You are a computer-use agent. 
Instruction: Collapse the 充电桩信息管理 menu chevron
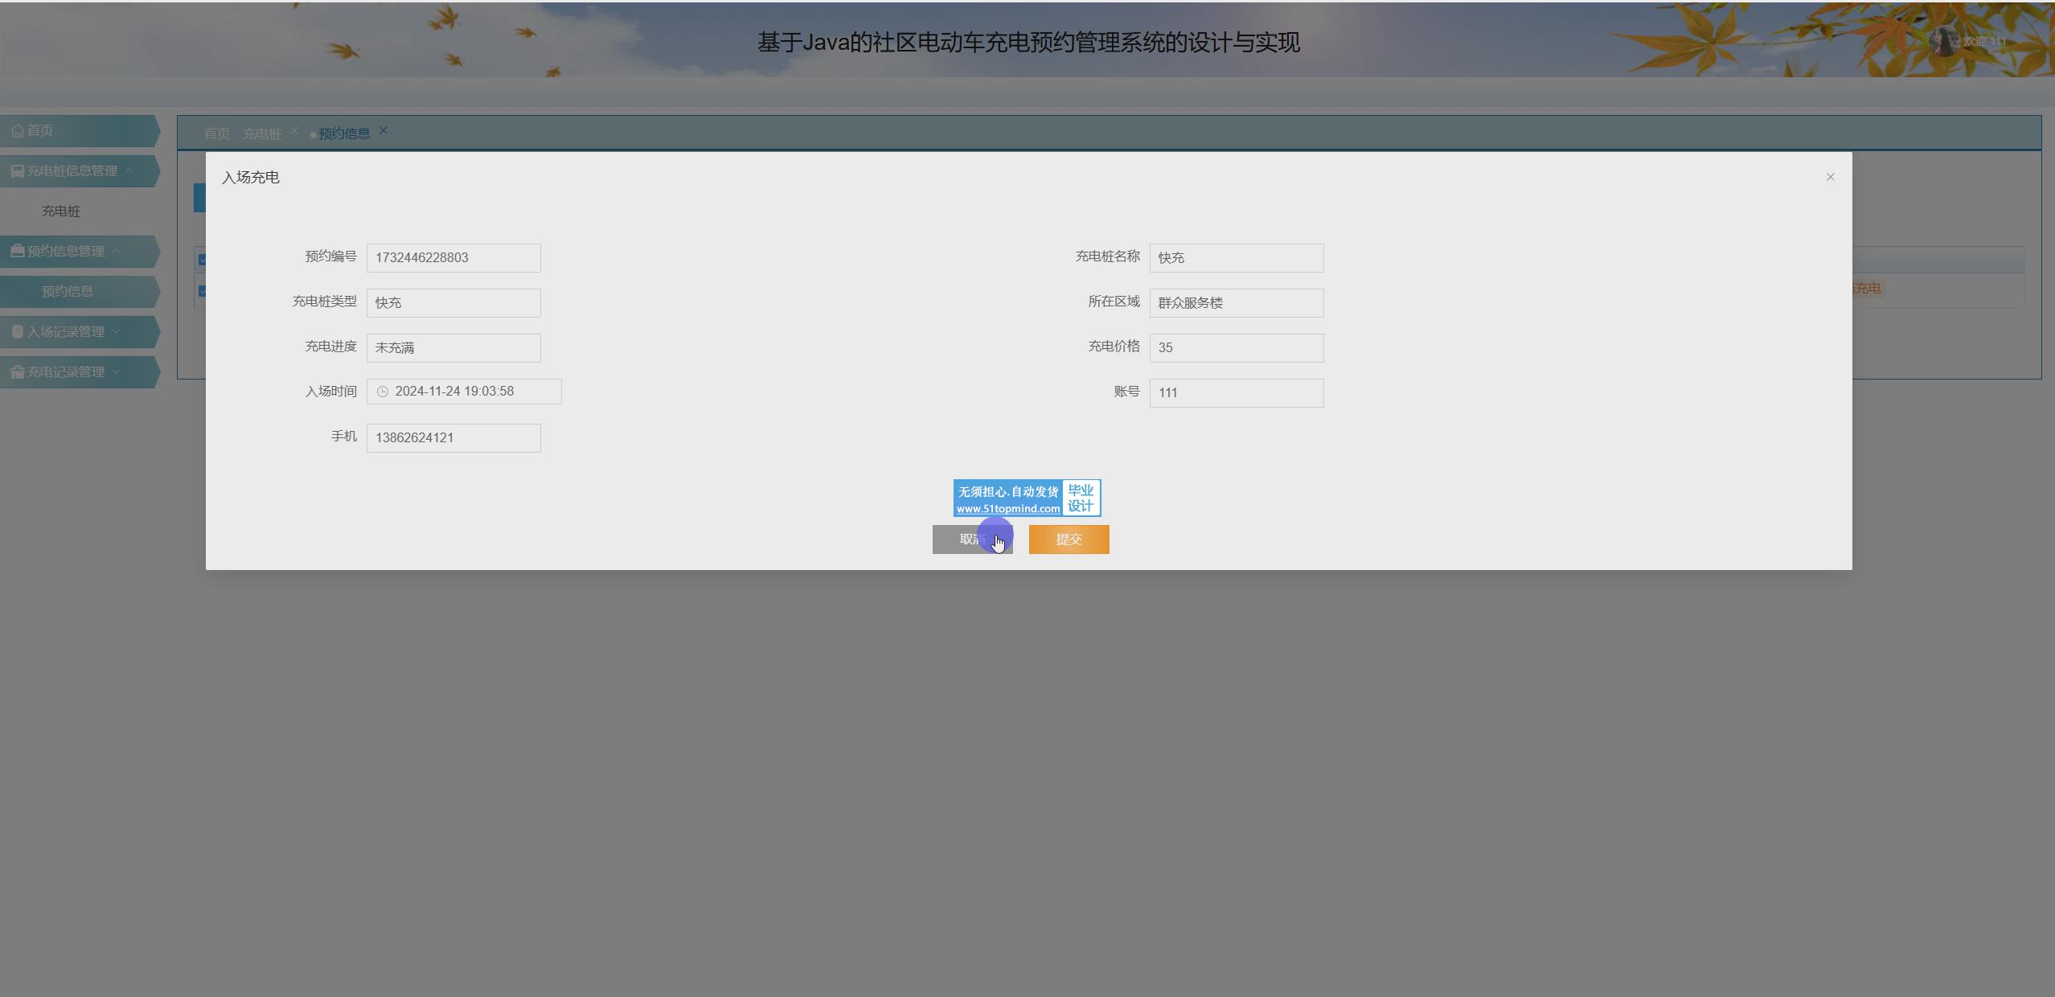129,170
